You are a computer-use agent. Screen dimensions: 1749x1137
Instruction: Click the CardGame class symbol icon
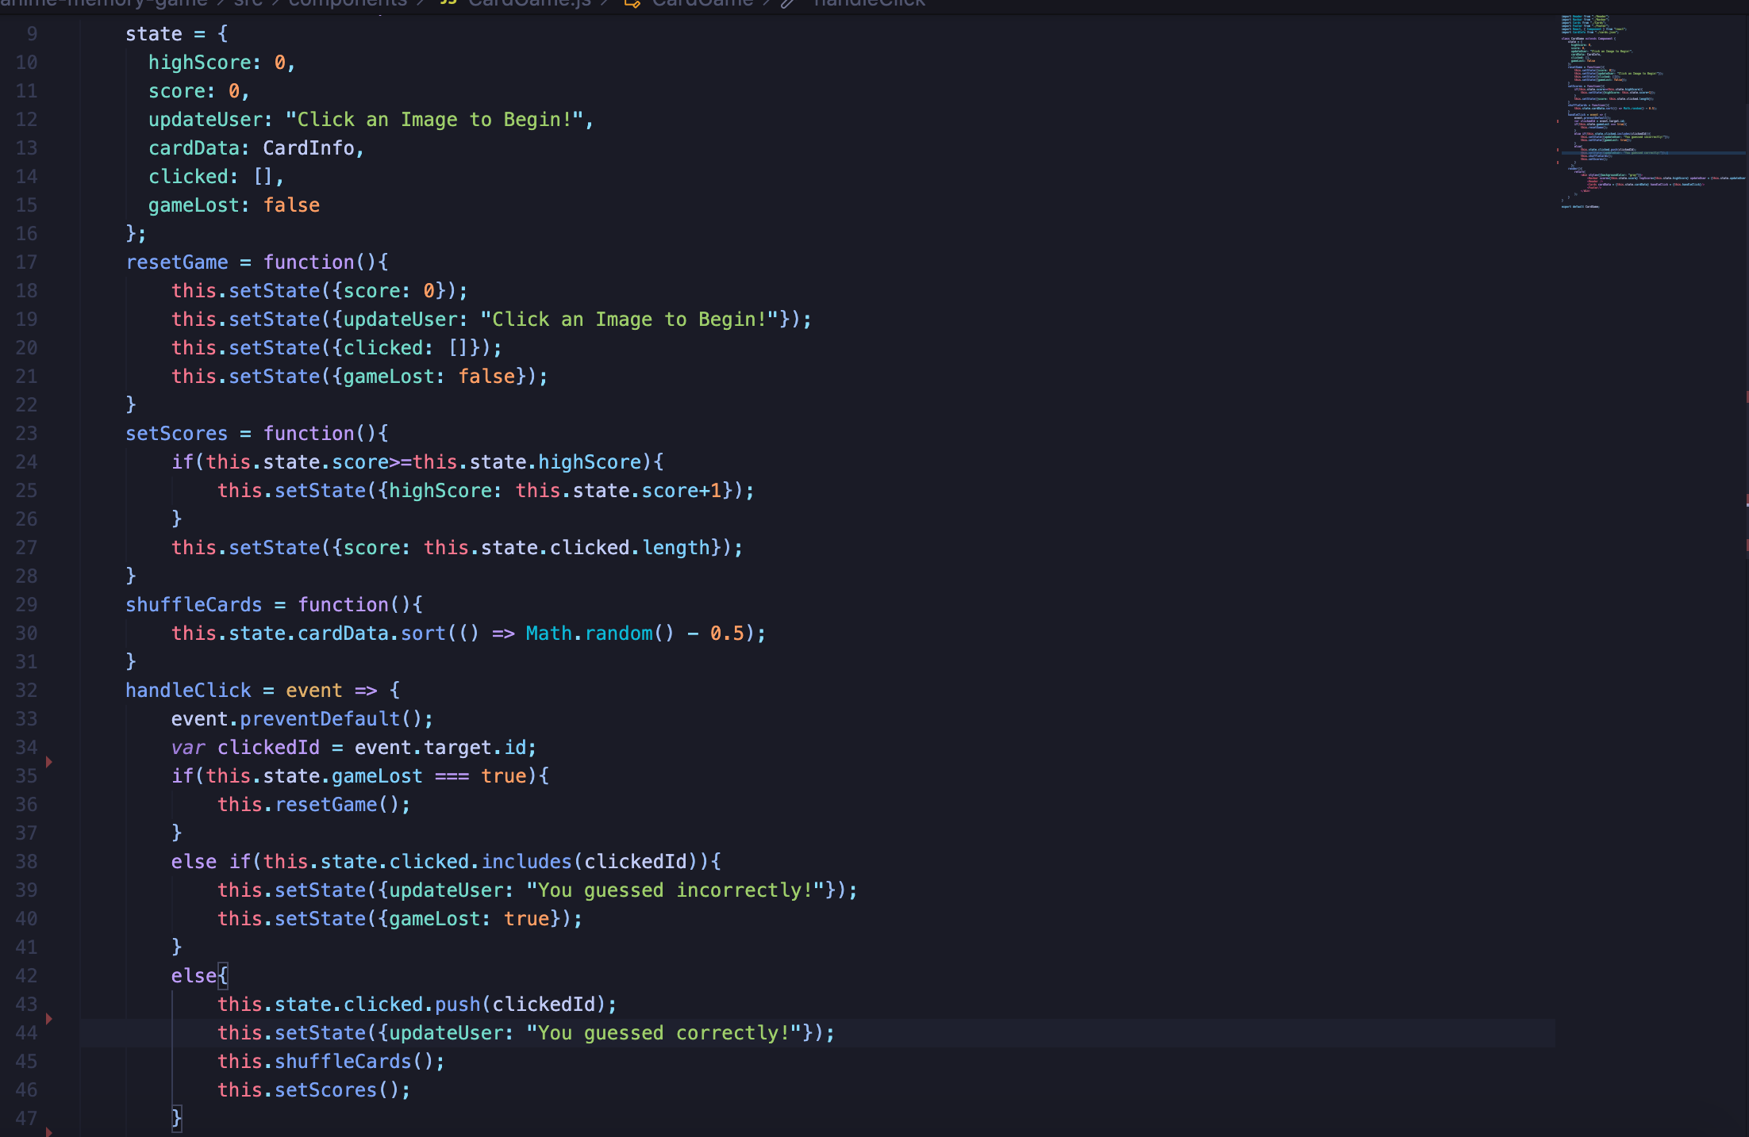tap(632, 3)
